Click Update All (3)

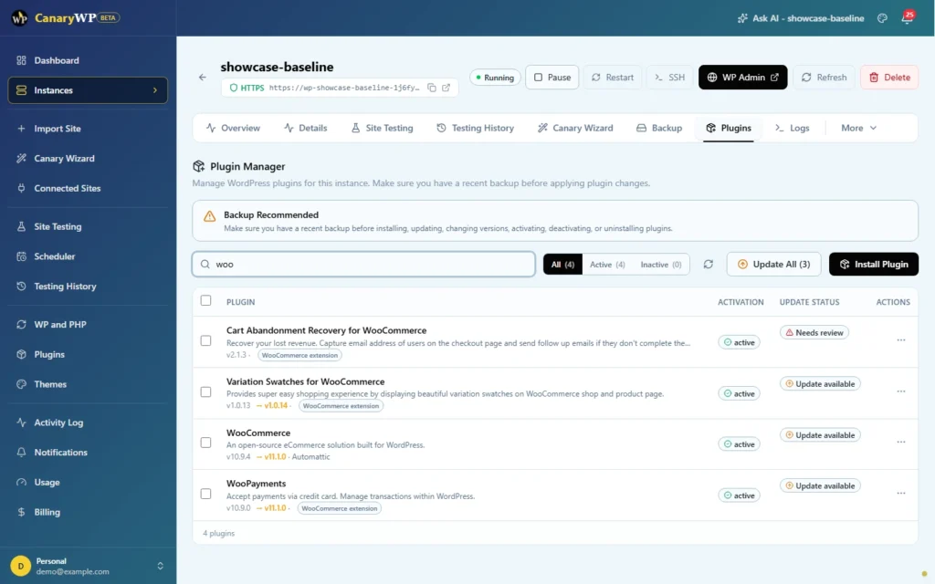pos(773,264)
